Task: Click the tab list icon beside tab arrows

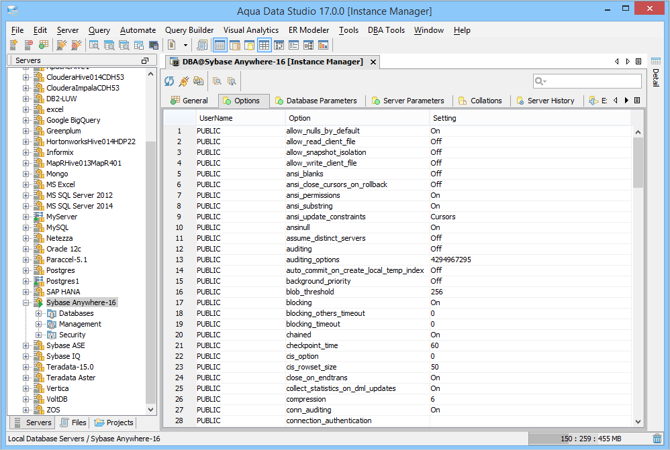Action: pyautogui.click(x=638, y=62)
